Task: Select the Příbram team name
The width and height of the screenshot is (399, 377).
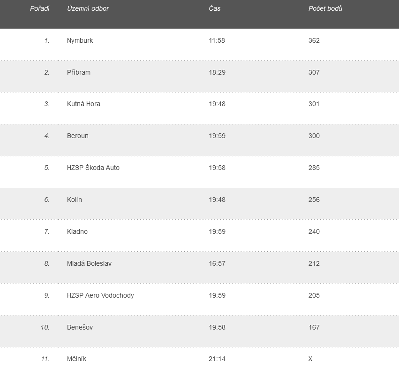Action: (79, 72)
